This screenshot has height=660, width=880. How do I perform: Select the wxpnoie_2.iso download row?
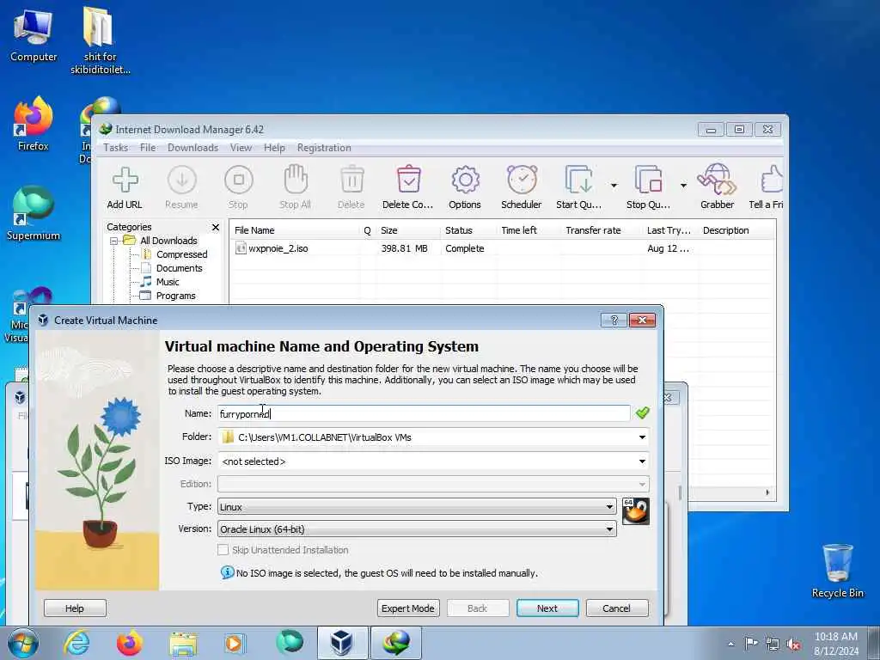(x=502, y=248)
